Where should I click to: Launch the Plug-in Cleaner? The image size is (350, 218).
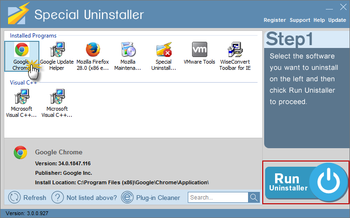[151, 198]
